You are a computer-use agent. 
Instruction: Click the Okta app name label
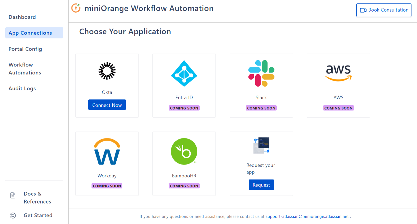[107, 92]
